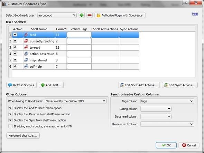The height and width of the screenshot is (153, 204).
Task: Sort by Shelf Name column header
Action: point(39,29)
